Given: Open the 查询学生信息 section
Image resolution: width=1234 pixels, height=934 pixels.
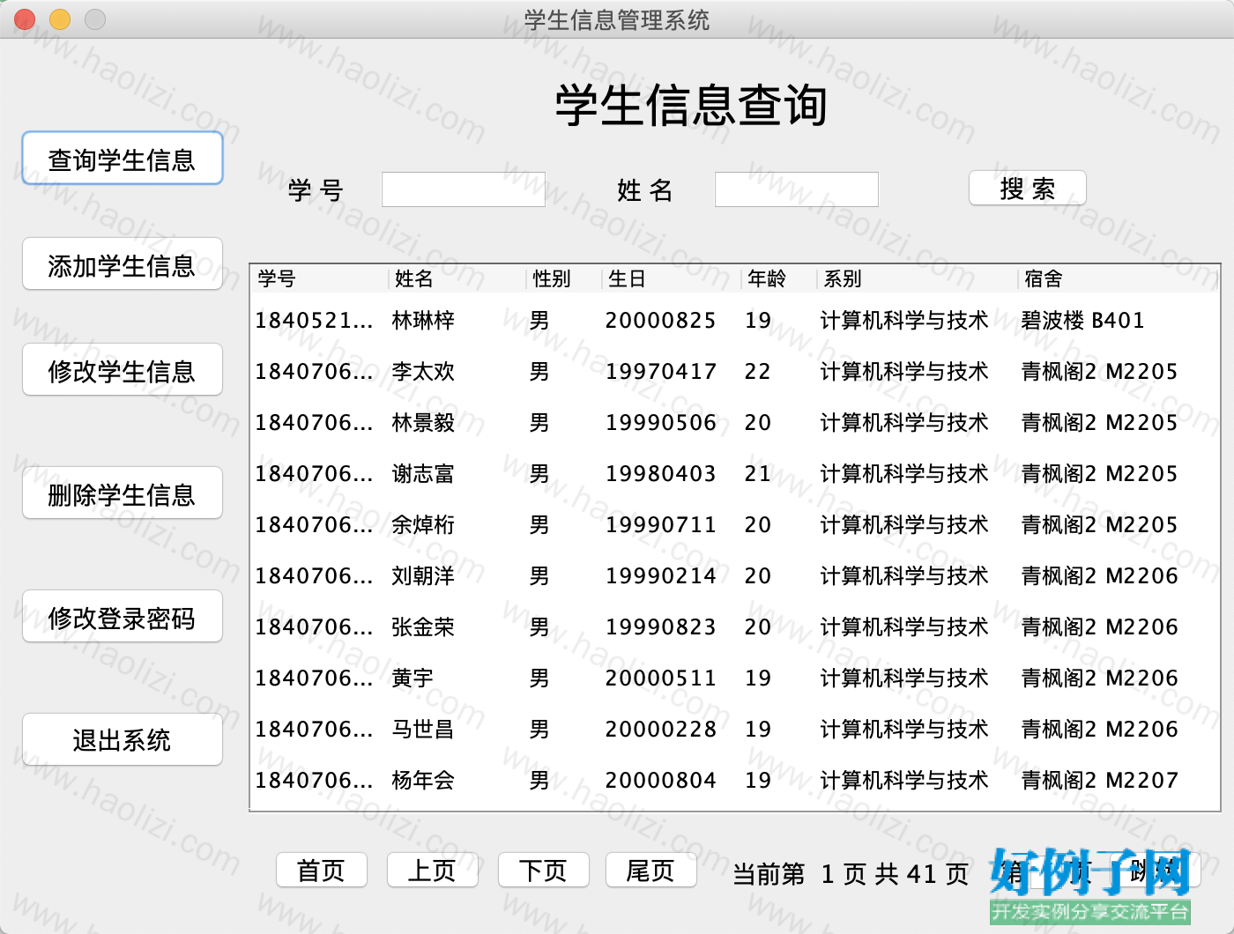Looking at the screenshot, I should click(x=122, y=159).
